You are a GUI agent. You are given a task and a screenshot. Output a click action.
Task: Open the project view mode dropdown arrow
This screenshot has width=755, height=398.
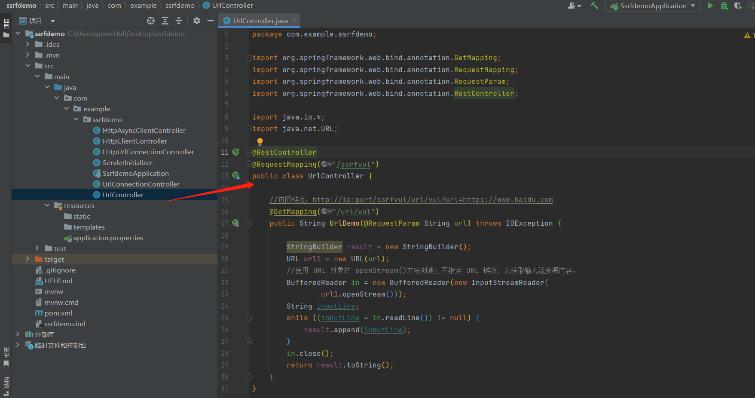pos(53,21)
